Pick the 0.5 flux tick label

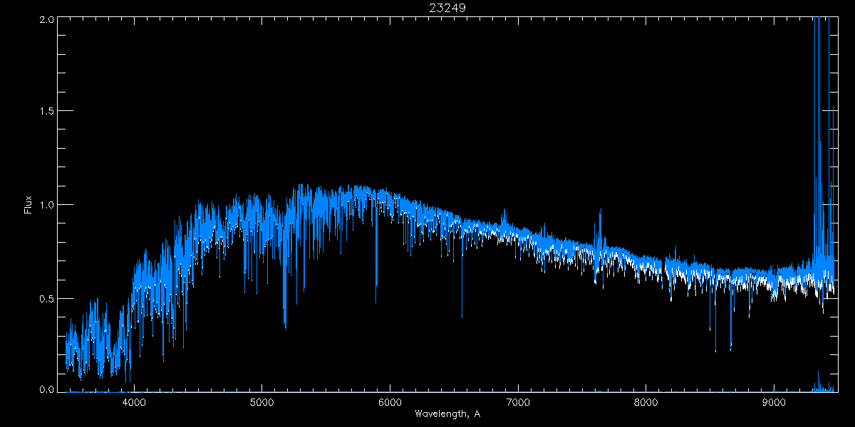(x=46, y=299)
